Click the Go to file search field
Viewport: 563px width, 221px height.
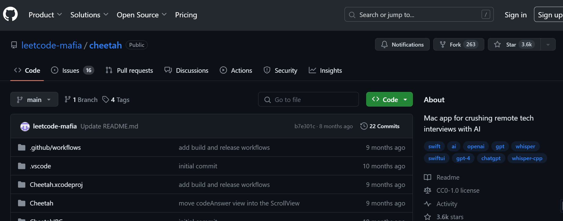coord(308,100)
